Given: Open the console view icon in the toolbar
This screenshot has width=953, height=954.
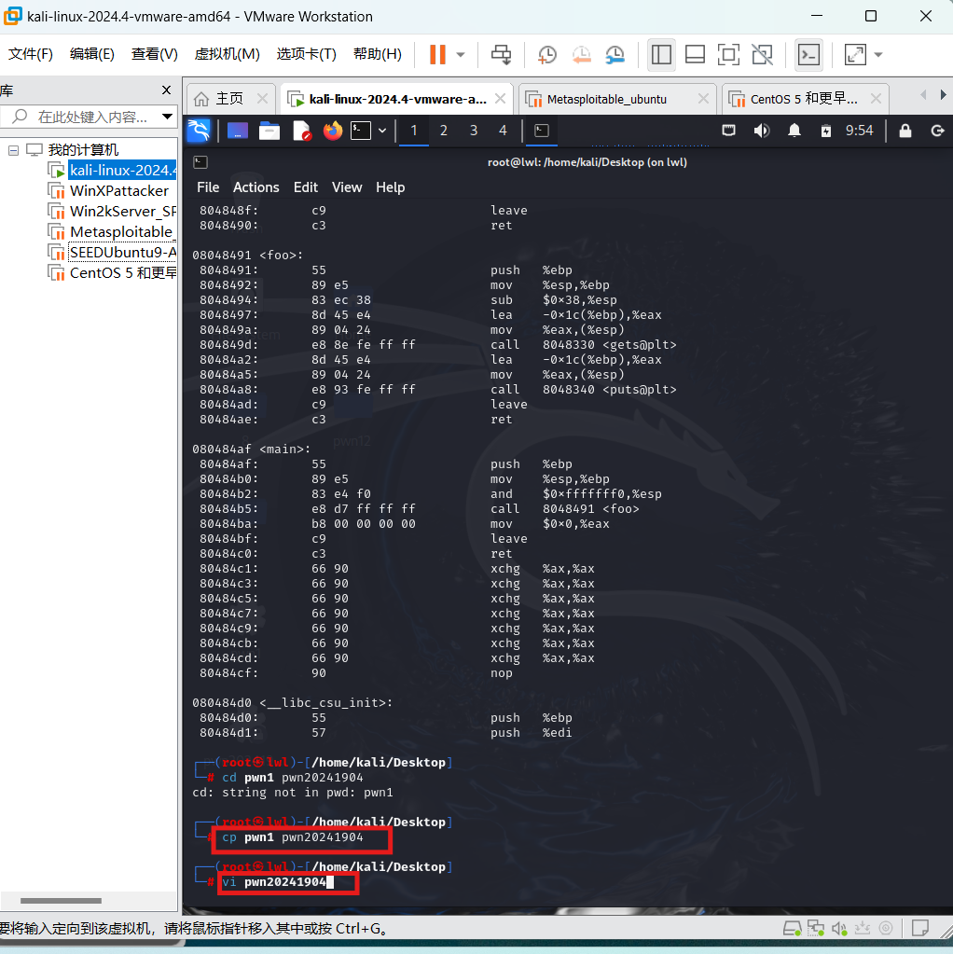Looking at the screenshot, I should click(808, 54).
